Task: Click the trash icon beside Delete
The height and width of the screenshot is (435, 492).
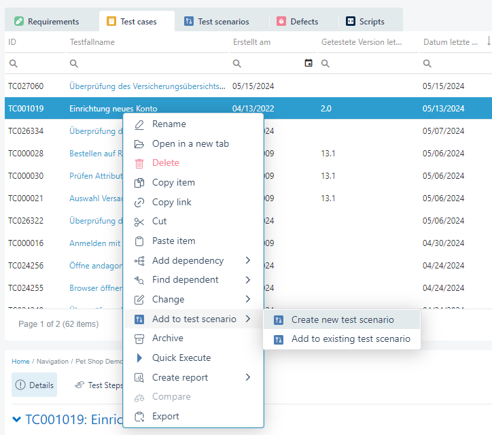Action: coord(139,163)
